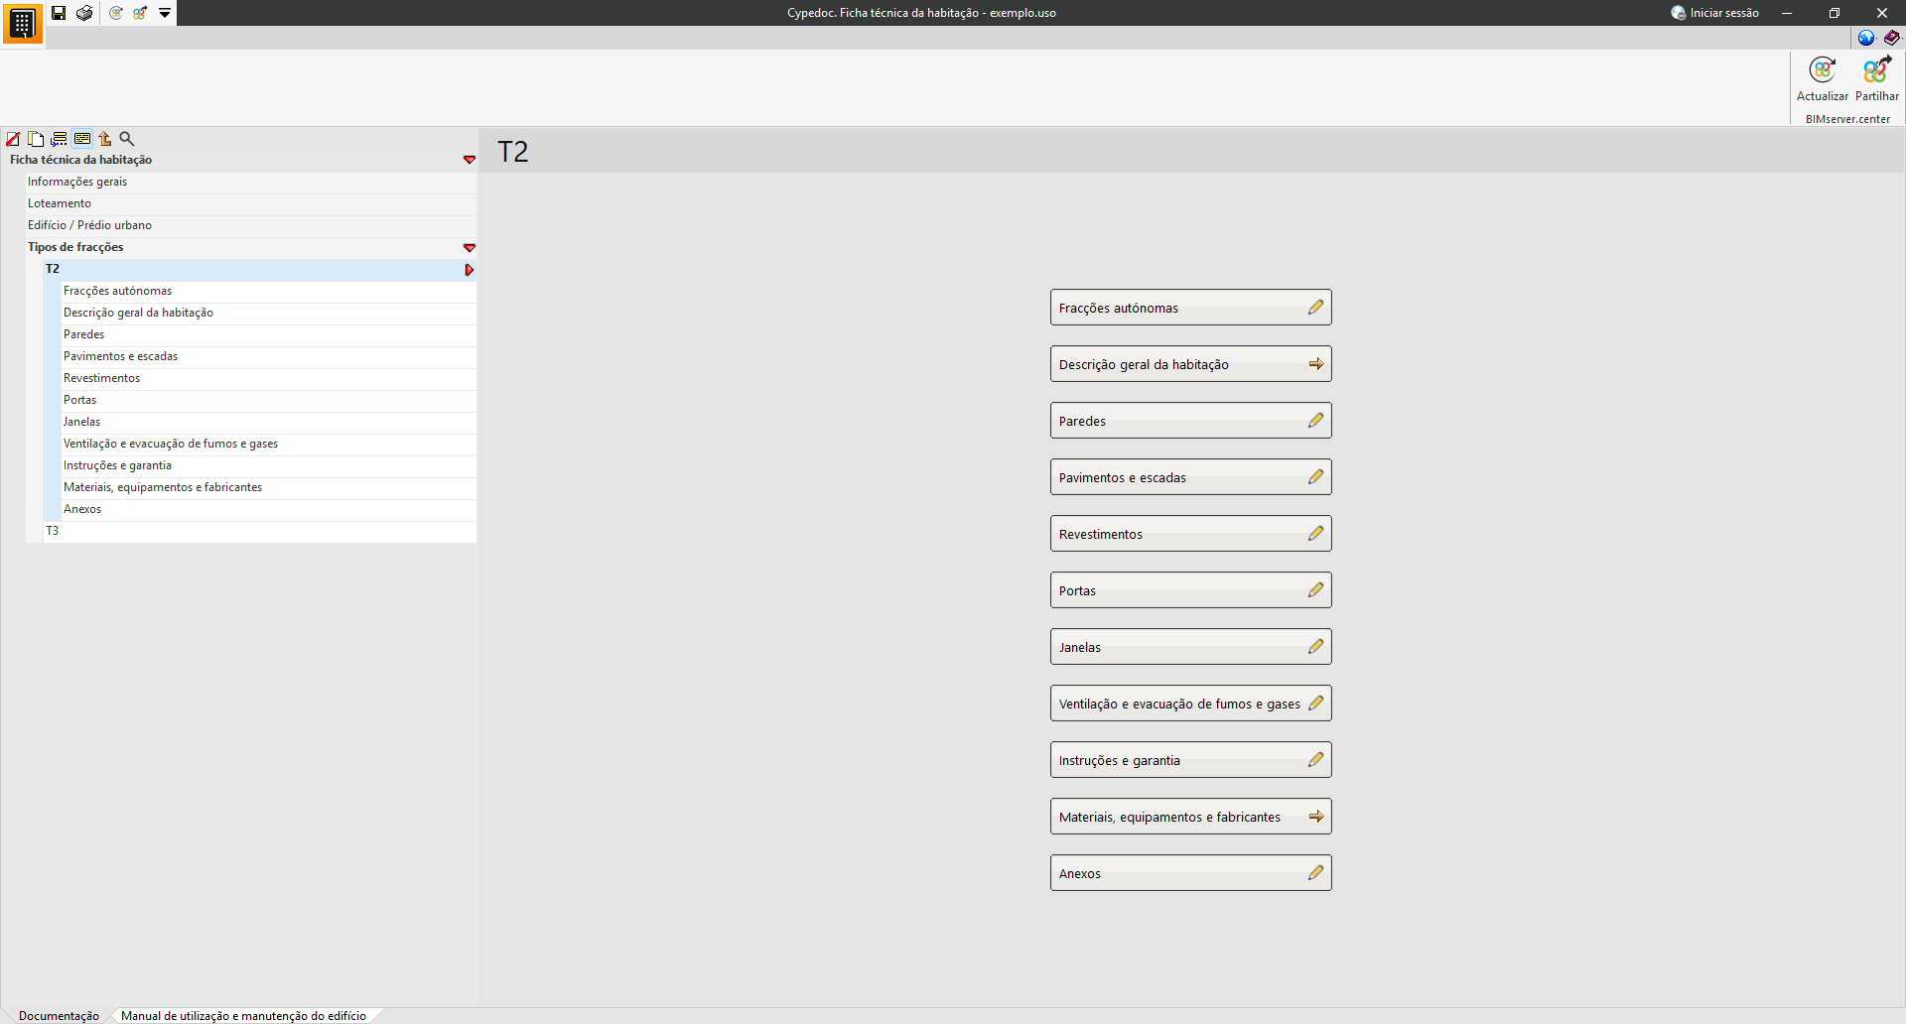Select Janelas in the left tree
This screenshot has width=1906, height=1024.
269,422
